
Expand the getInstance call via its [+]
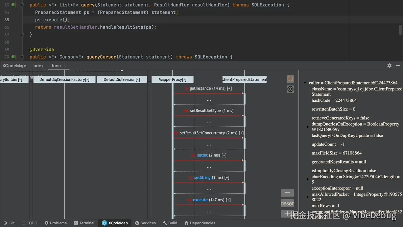pyautogui.click(x=229, y=89)
